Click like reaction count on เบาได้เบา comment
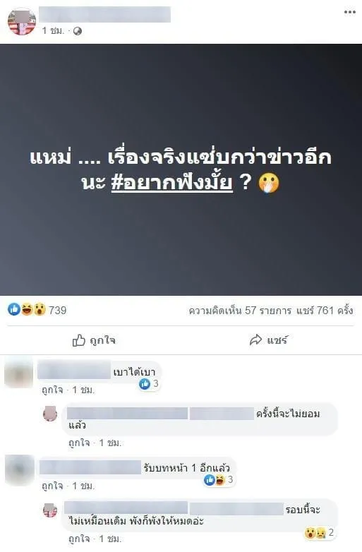Screen dimensions: 362x552 149,384
